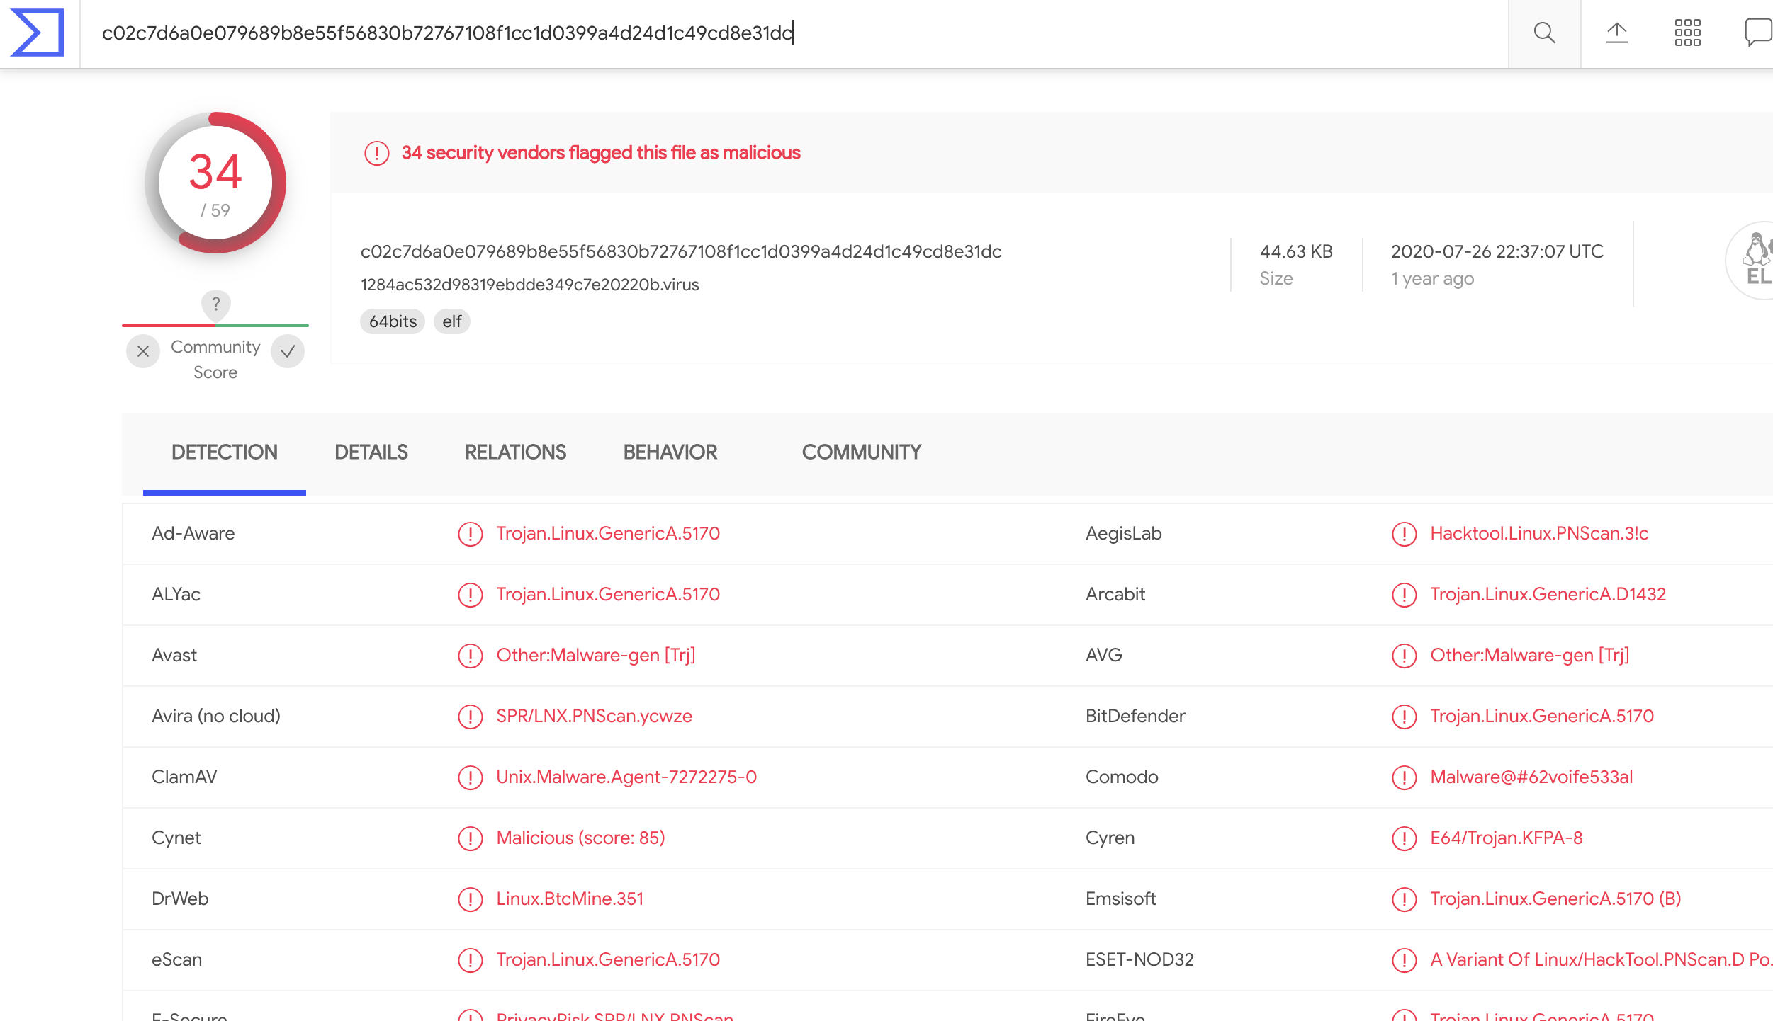
Task: Click the warning icon in AegisLab row
Action: coord(1404,534)
